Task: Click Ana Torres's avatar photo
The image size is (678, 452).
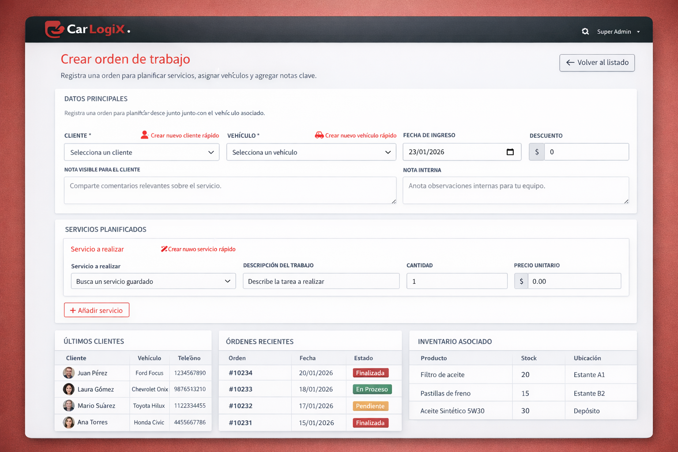Action: tap(69, 422)
